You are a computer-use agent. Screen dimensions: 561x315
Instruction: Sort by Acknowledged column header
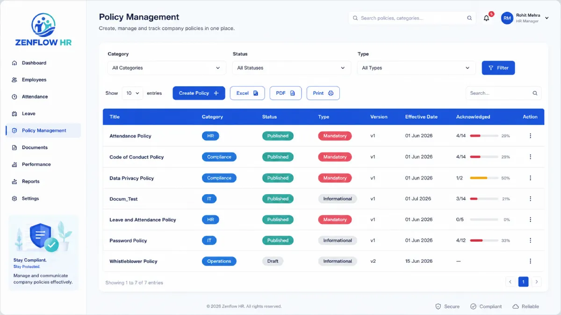click(x=473, y=117)
